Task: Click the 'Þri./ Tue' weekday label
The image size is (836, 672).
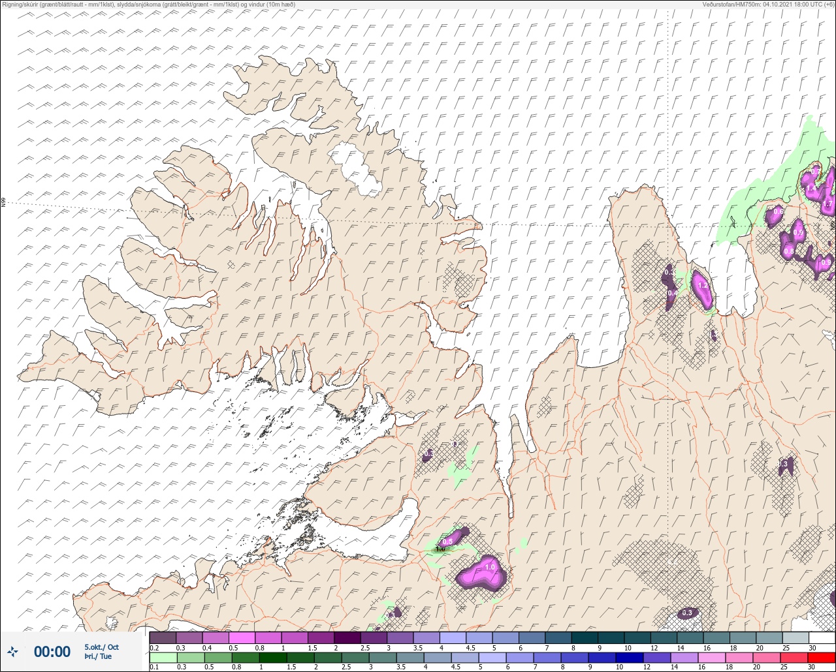Action: coord(98,656)
